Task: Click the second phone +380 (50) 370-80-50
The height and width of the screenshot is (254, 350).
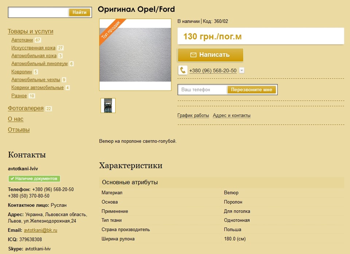Action: pyautogui.click(x=28, y=196)
